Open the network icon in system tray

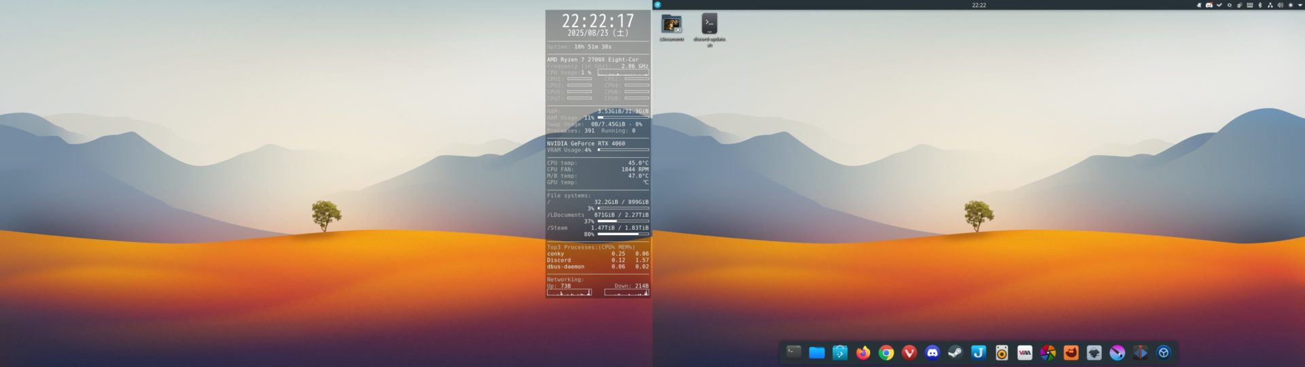[1270, 5]
